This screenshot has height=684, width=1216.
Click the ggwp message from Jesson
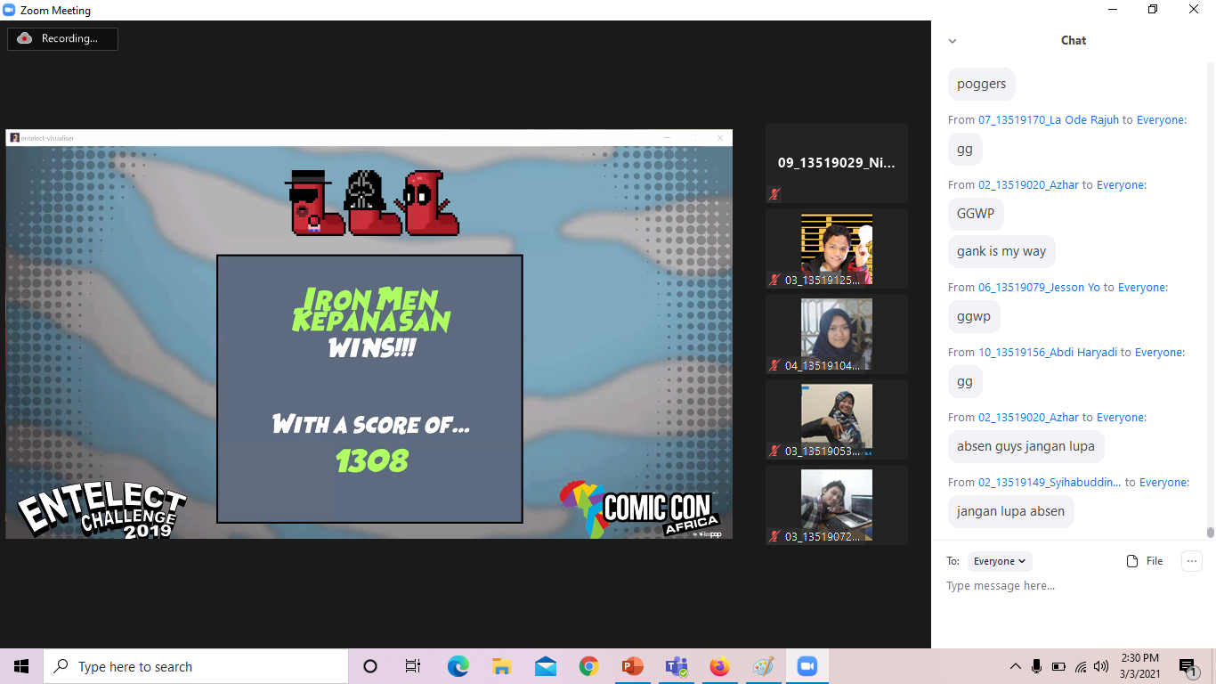click(974, 316)
